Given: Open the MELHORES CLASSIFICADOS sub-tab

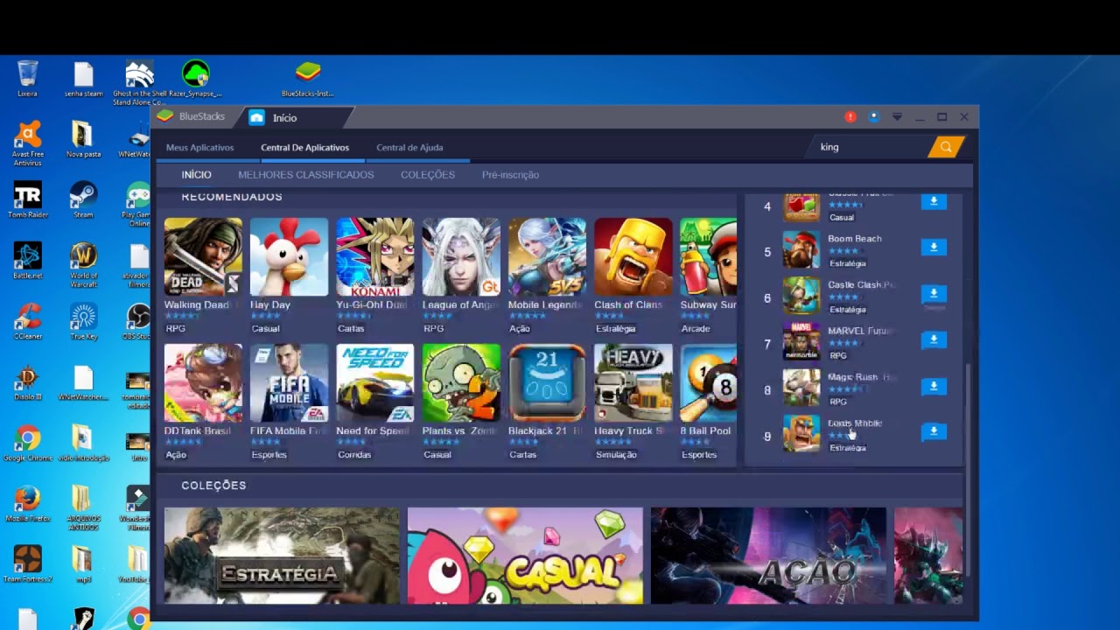Looking at the screenshot, I should click(305, 175).
